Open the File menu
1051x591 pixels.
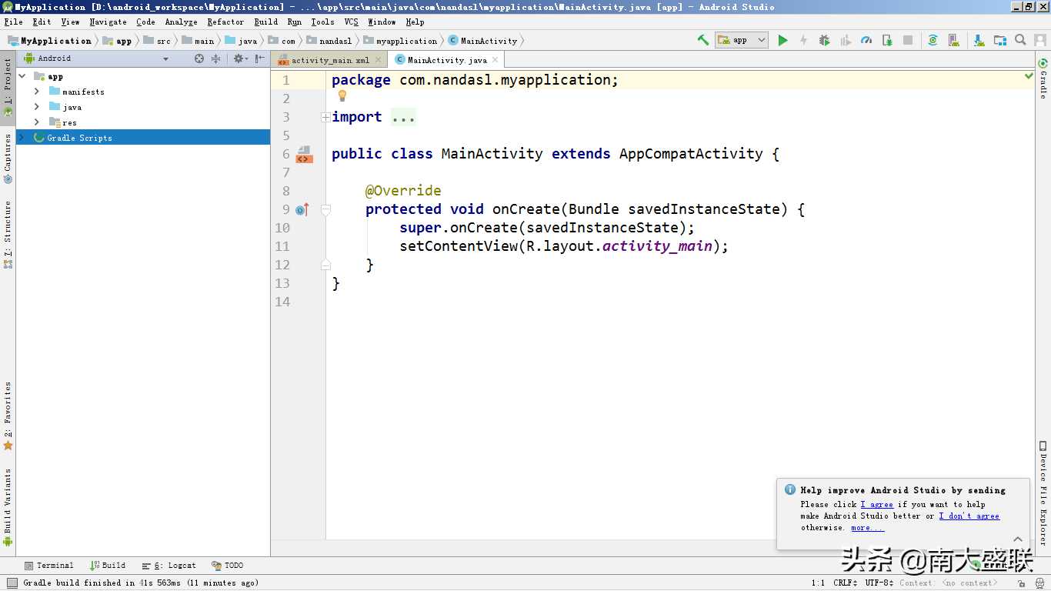click(x=13, y=22)
